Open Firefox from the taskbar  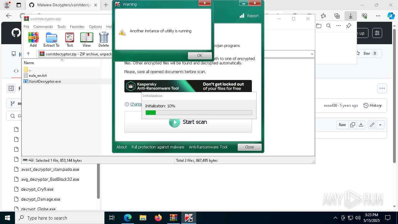[x=158, y=218]
